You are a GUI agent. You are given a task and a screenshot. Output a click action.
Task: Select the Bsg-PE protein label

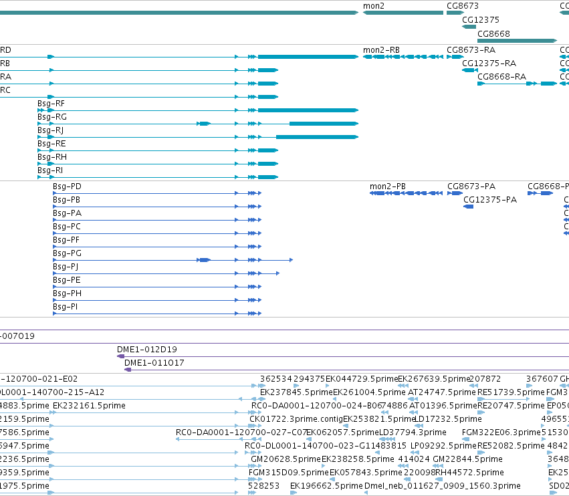tap(67, 281)
